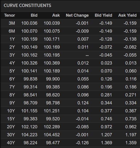The image size is (140, 148).
Task: Click the 40Y ask yield 1.359
Action: point(131,143)
